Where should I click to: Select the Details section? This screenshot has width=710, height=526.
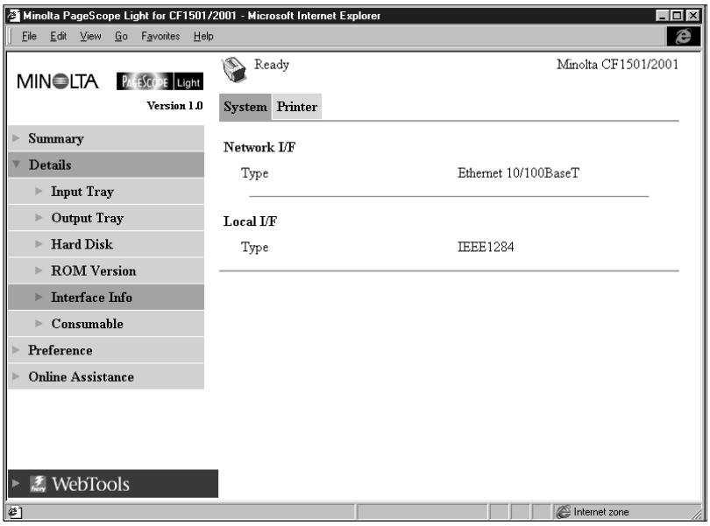pyautogui.click(x=106, y=165)
